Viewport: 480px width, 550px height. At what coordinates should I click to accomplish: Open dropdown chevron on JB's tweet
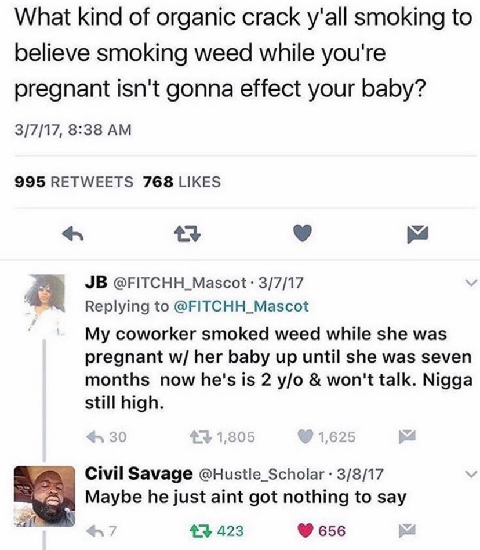click(x=471, y=283)
